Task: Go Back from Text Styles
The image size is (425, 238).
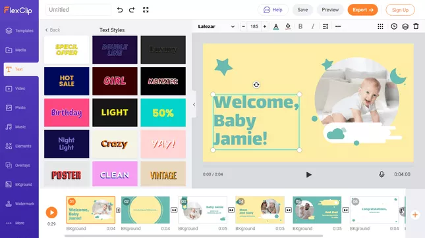Action: 52,30
